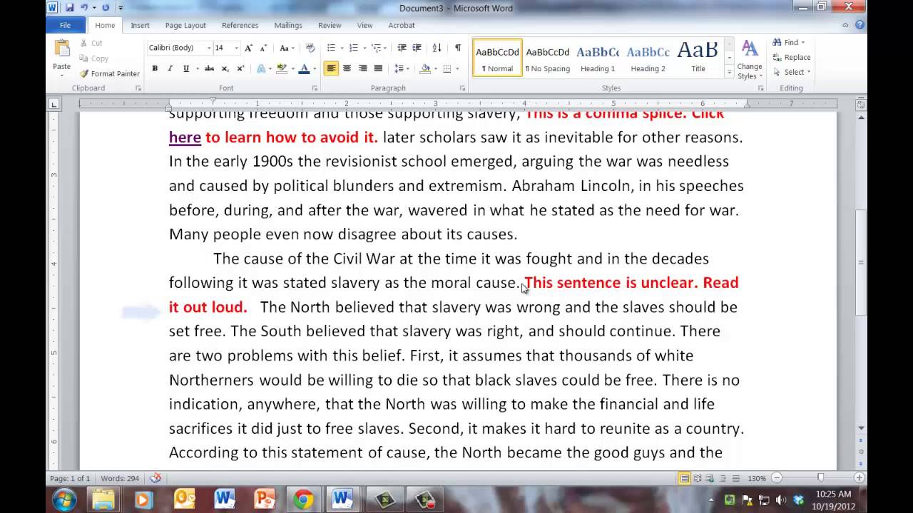
Task: Switch to the Acrobat tab
Action: (x=402, y=25)
